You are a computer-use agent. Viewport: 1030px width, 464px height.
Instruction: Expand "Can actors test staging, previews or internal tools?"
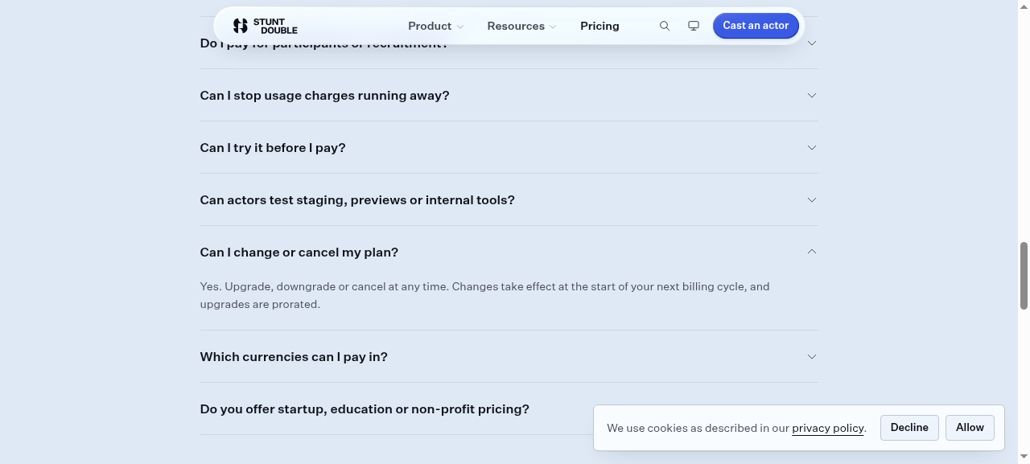(509, 199)
